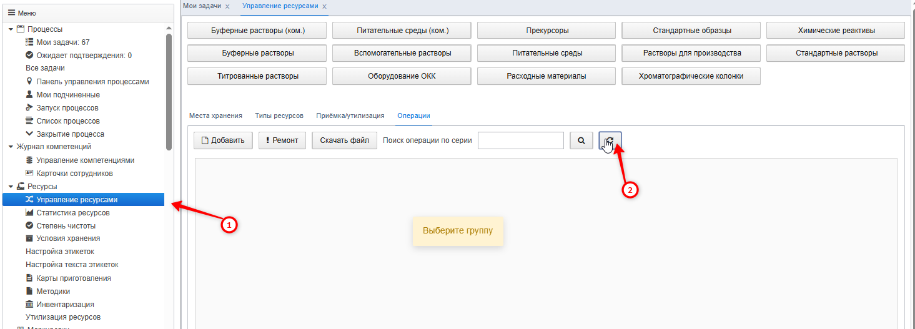Viewport: 915px width, 329px height.
Task: Open Настройка текста этикеток menu item
Action: tap(72, 265)
